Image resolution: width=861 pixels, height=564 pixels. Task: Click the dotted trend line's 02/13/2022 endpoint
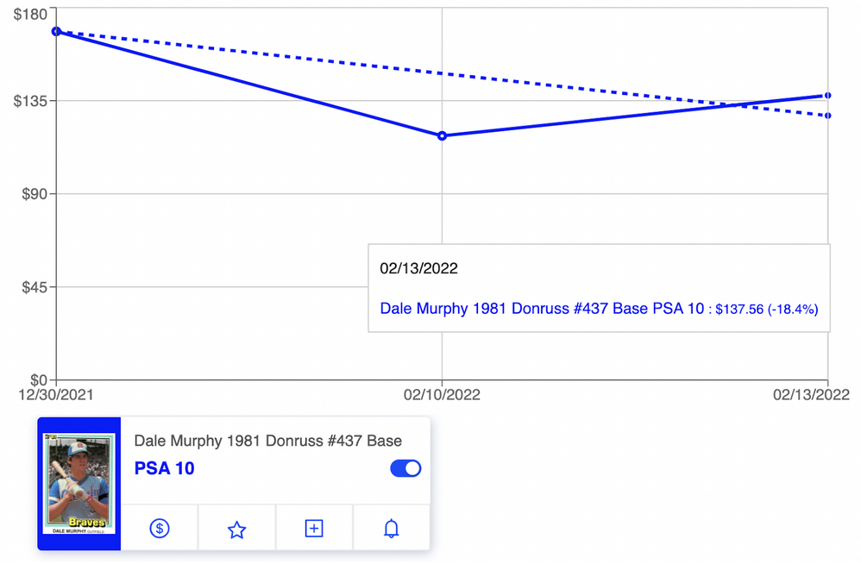(827, 116)
